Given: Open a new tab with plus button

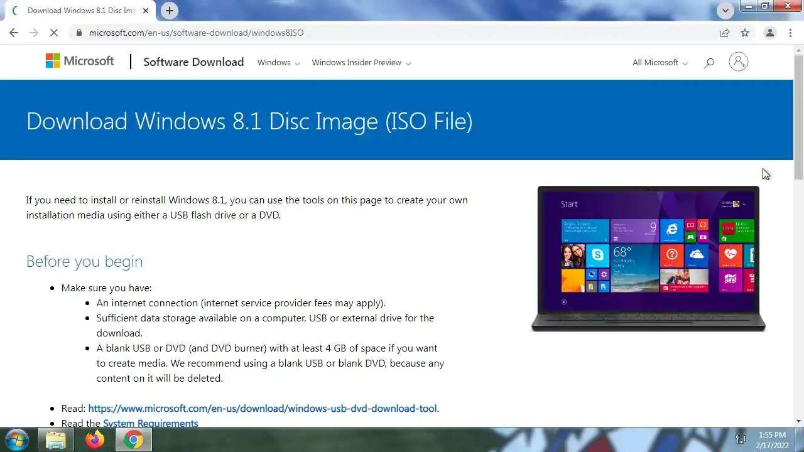Looking at the screenshot, I should click(x=169, y=11).
